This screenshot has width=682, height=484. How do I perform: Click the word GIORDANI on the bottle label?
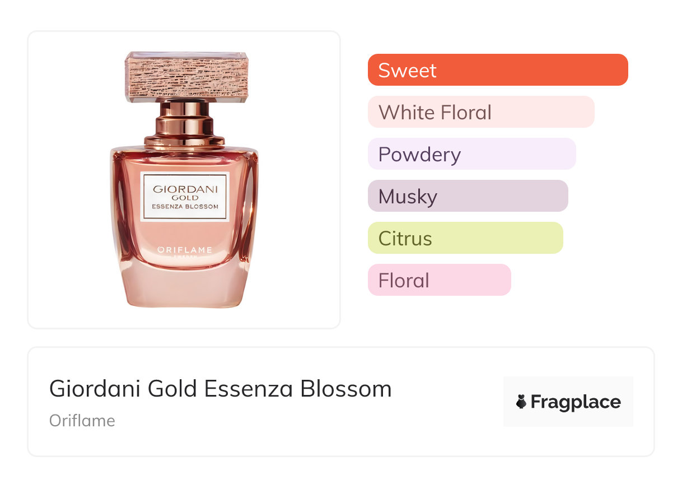(185, 189)
